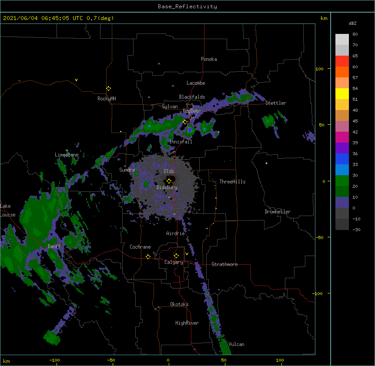The width and height of the screenshot is (375, 366).
Task: Click the dBZ legend heading
Action: pyautogui.click(x=352, y=23)
